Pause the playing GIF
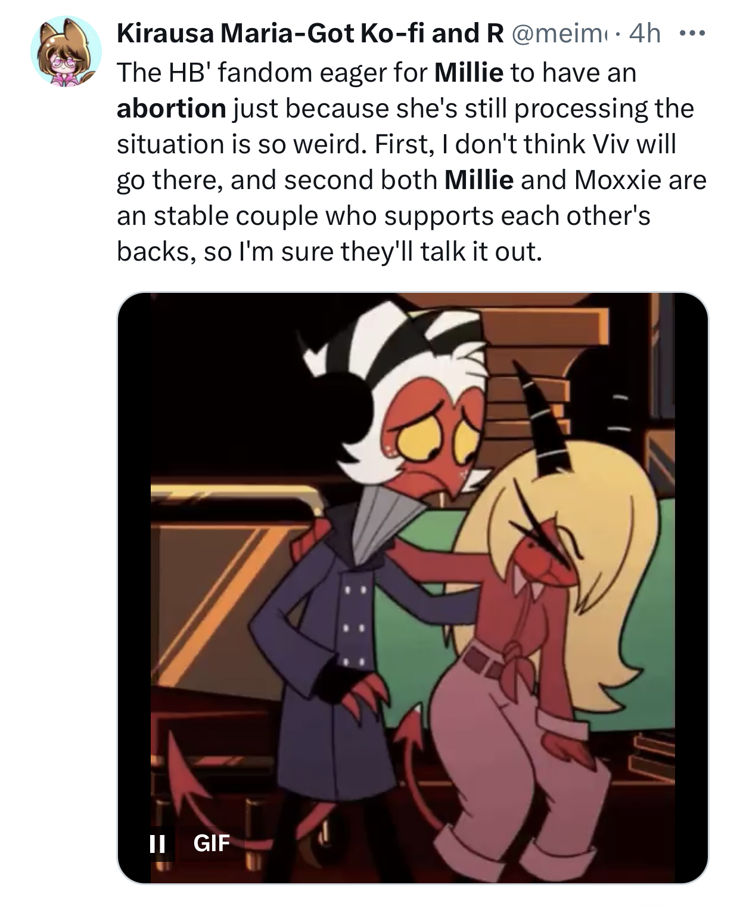740x906 pixels. coord(157,843)
